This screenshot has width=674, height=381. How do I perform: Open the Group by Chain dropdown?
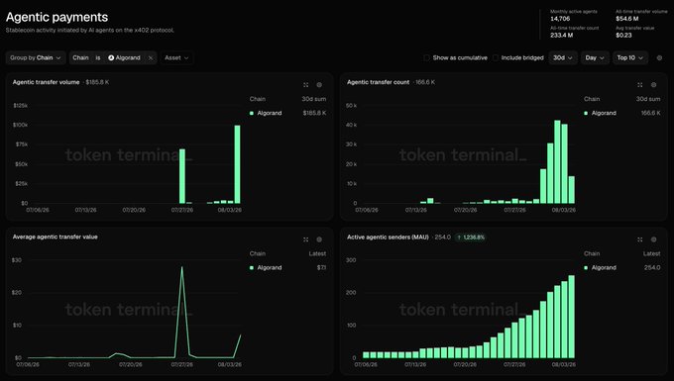point(36,58)
